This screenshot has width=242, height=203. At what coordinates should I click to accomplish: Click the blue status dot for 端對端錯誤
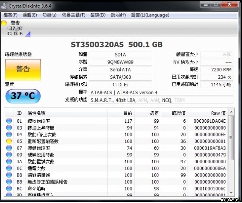9,175
